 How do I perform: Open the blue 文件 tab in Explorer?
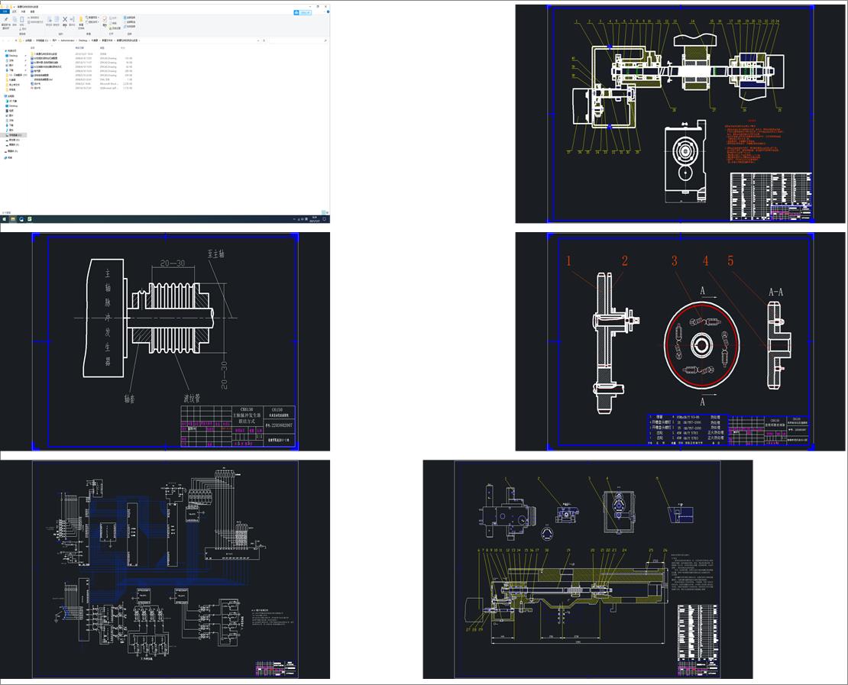5,11
